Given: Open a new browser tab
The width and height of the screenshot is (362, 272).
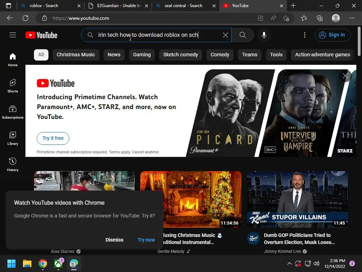Looking at the screenshot, I should point(293,6).
